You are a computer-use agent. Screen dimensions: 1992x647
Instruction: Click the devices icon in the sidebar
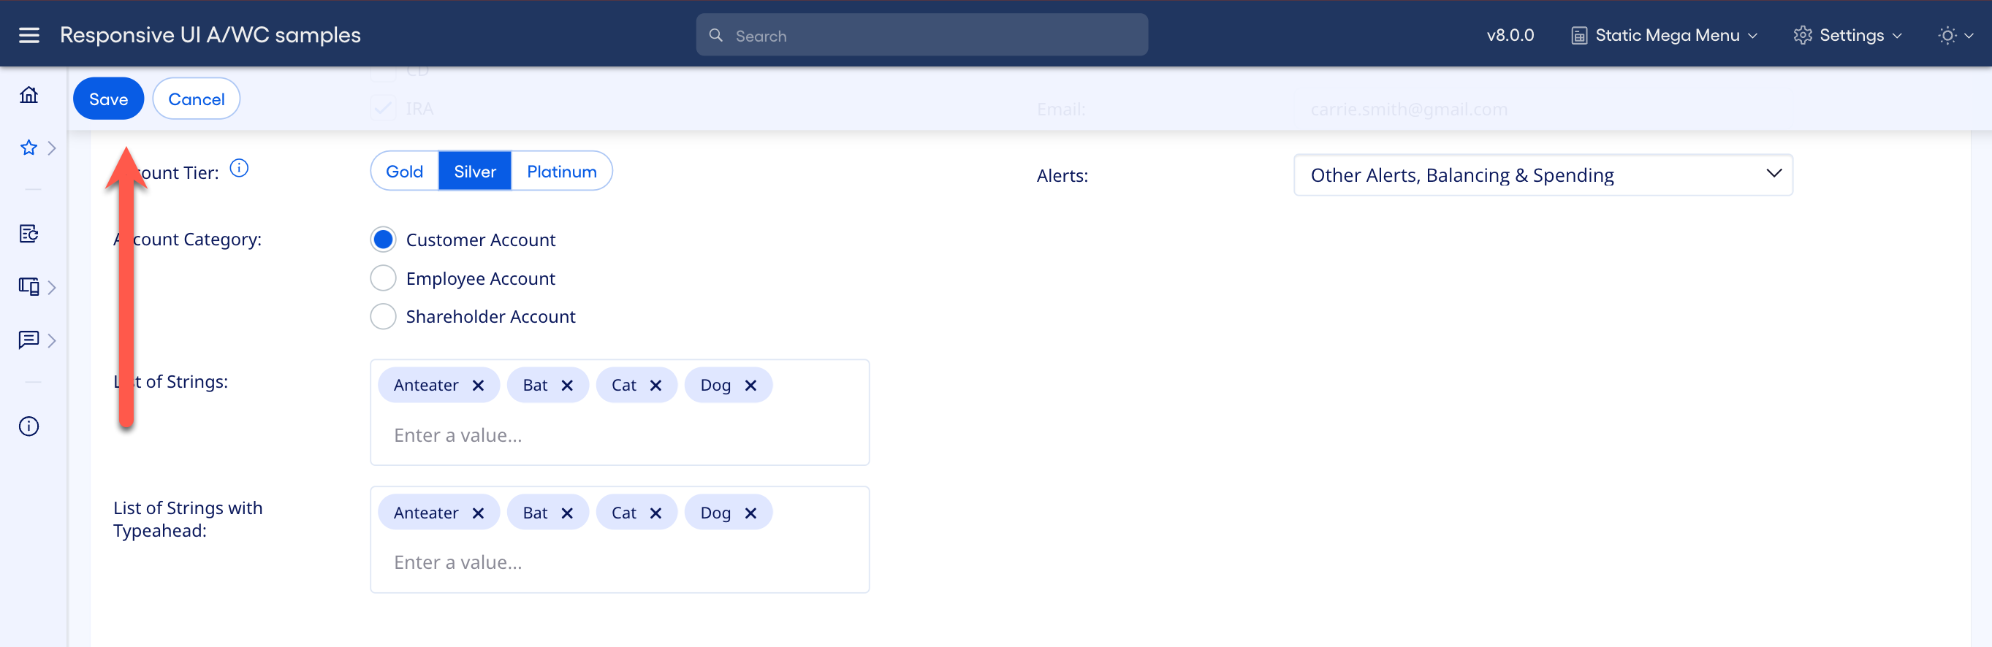coord(28,286)
